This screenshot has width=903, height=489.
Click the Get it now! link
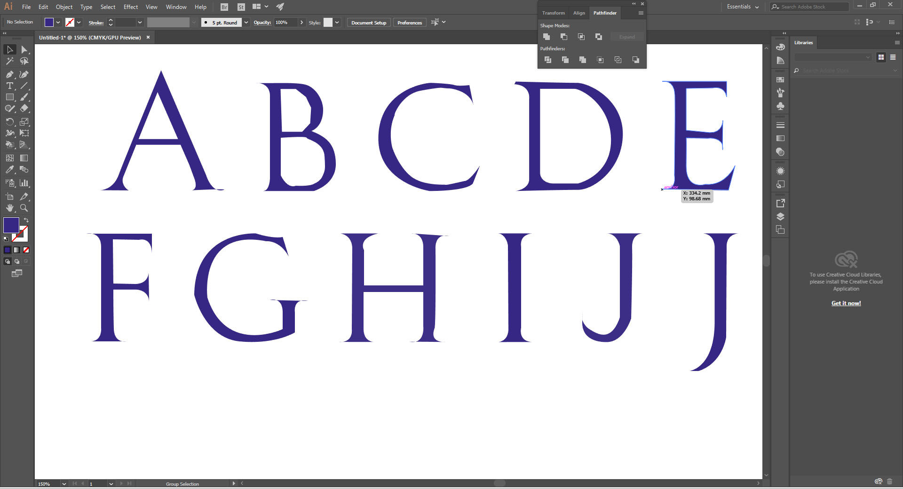tap(846, 303)
